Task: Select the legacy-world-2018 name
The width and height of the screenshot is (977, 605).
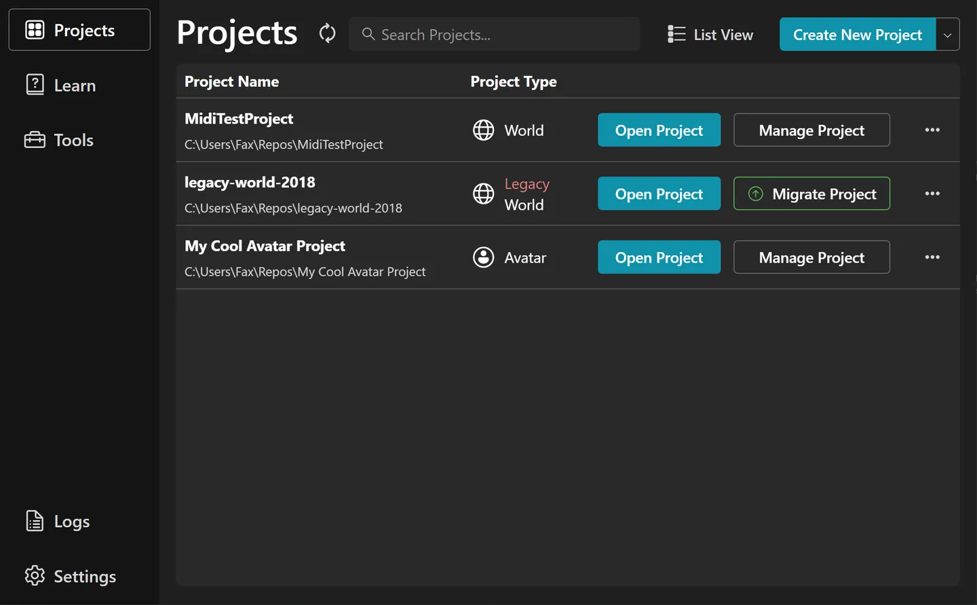Action: [250, 182]
